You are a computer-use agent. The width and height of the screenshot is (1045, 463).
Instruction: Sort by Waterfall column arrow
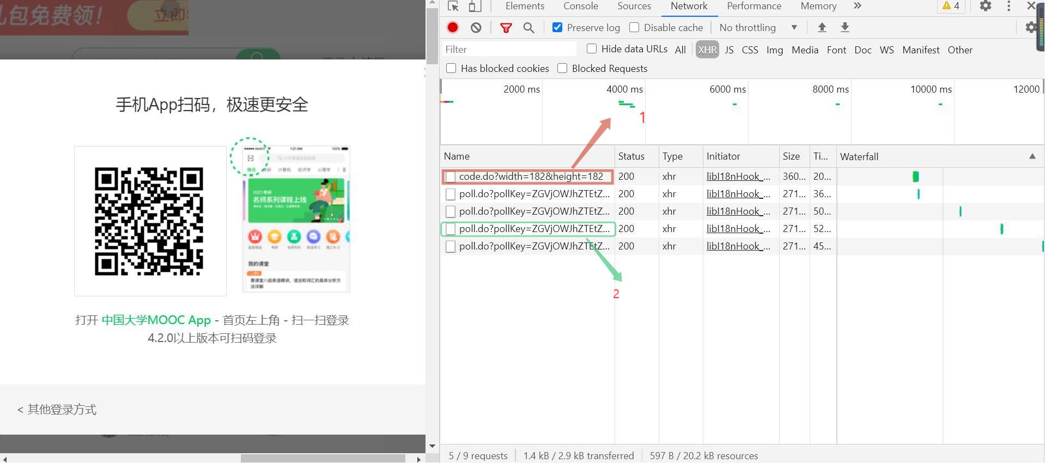pyautogui.click(x=1032, y=156)
